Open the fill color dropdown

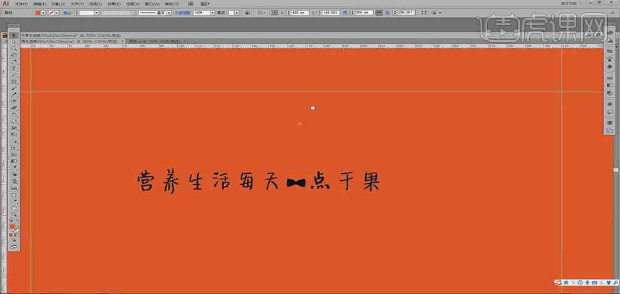point(43,13)
